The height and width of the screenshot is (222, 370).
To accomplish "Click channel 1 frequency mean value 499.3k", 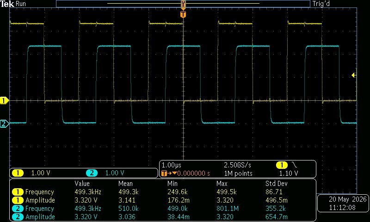I will pyautogui.click(x=129, y=192).
